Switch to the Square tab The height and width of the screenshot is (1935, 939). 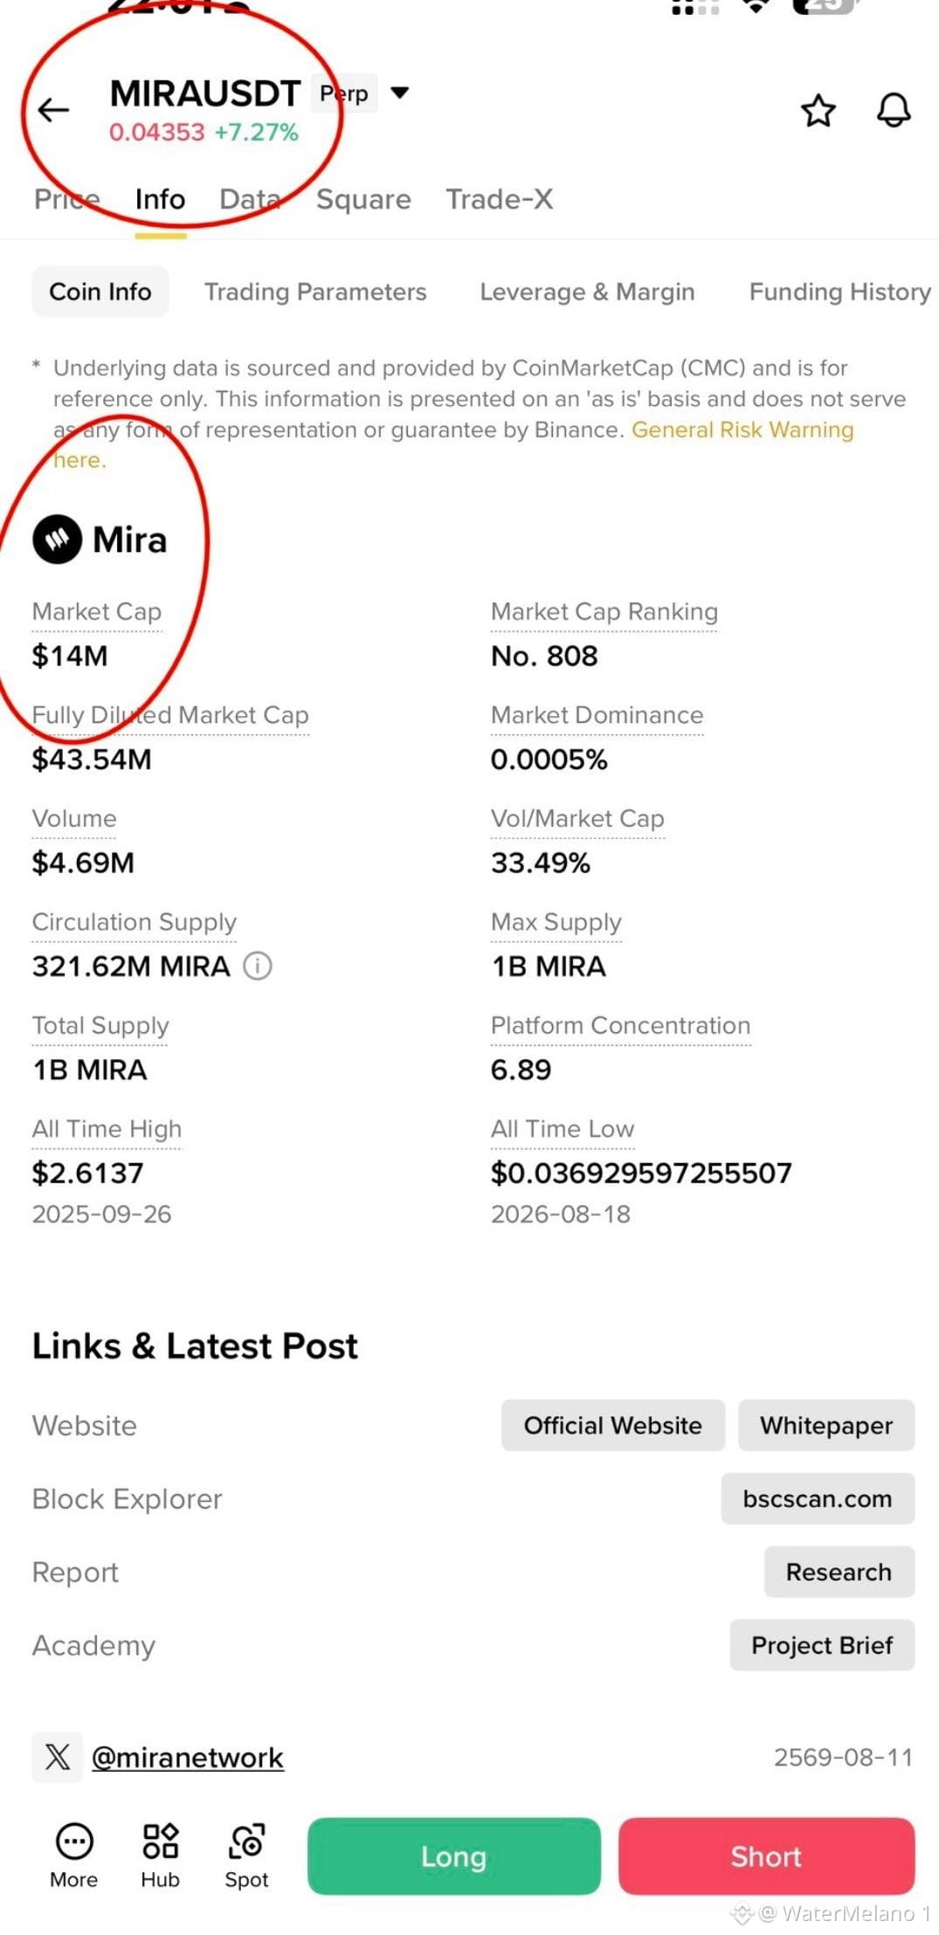point(363,199)
